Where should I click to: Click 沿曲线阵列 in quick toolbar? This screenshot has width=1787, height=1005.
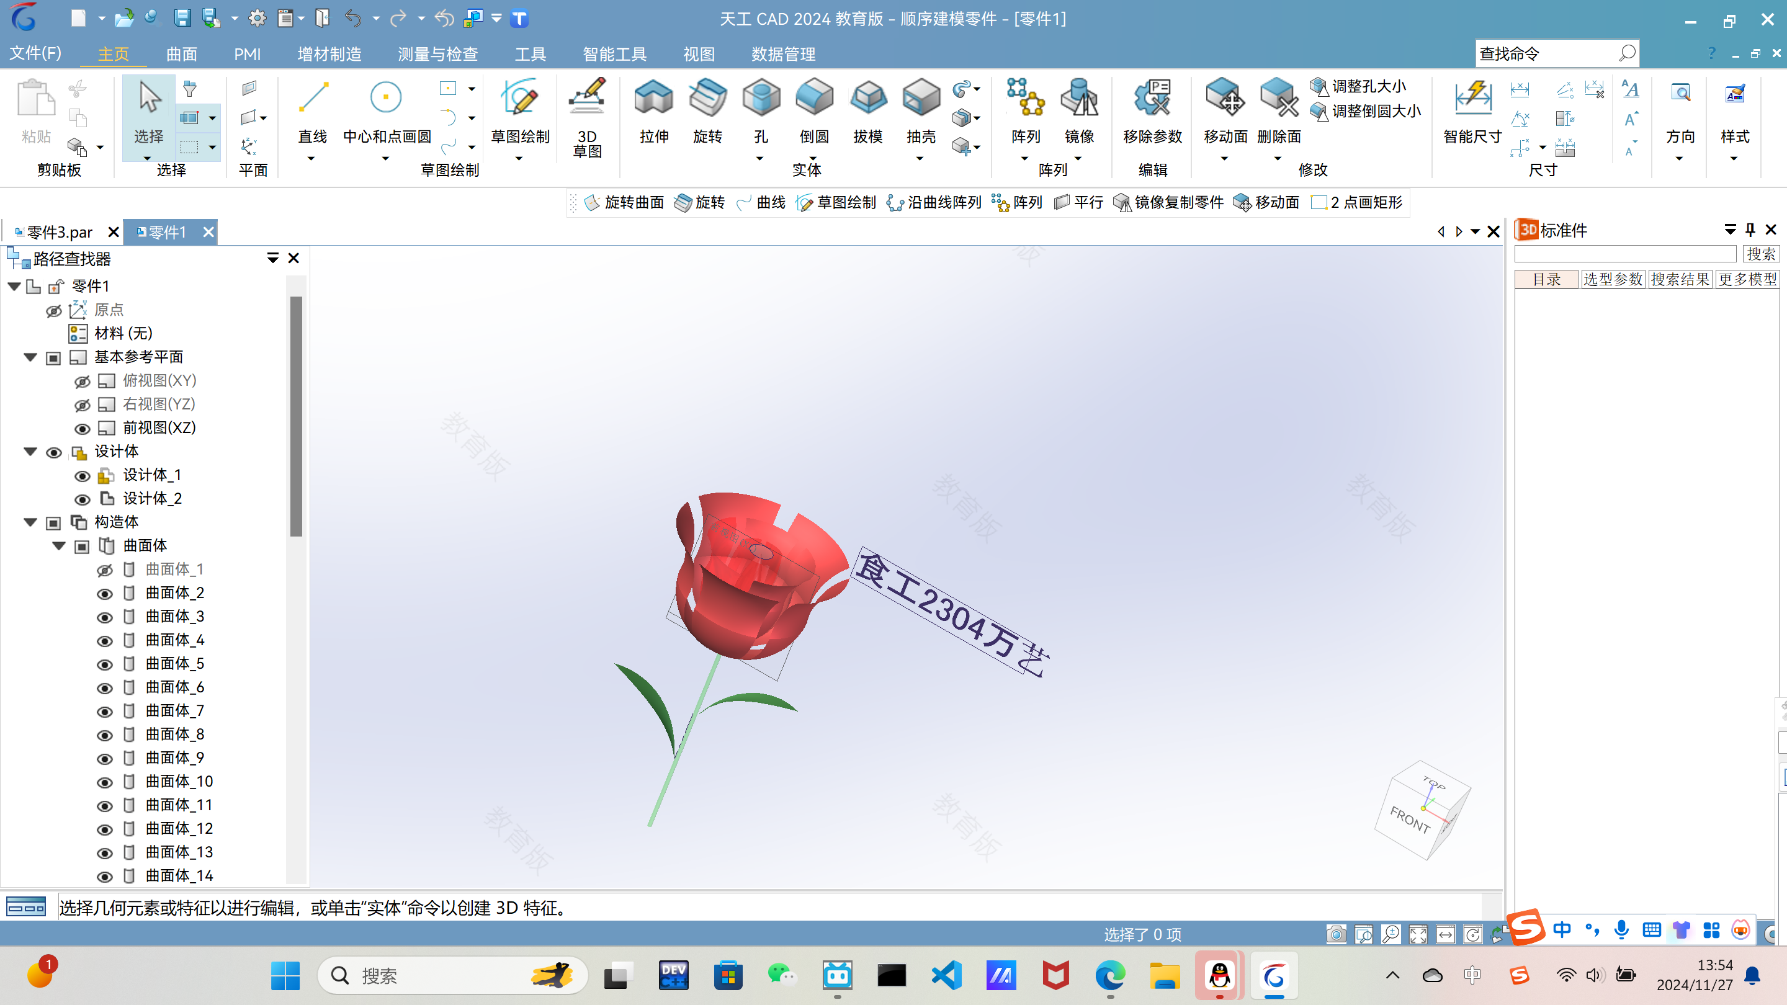(934, 202)
